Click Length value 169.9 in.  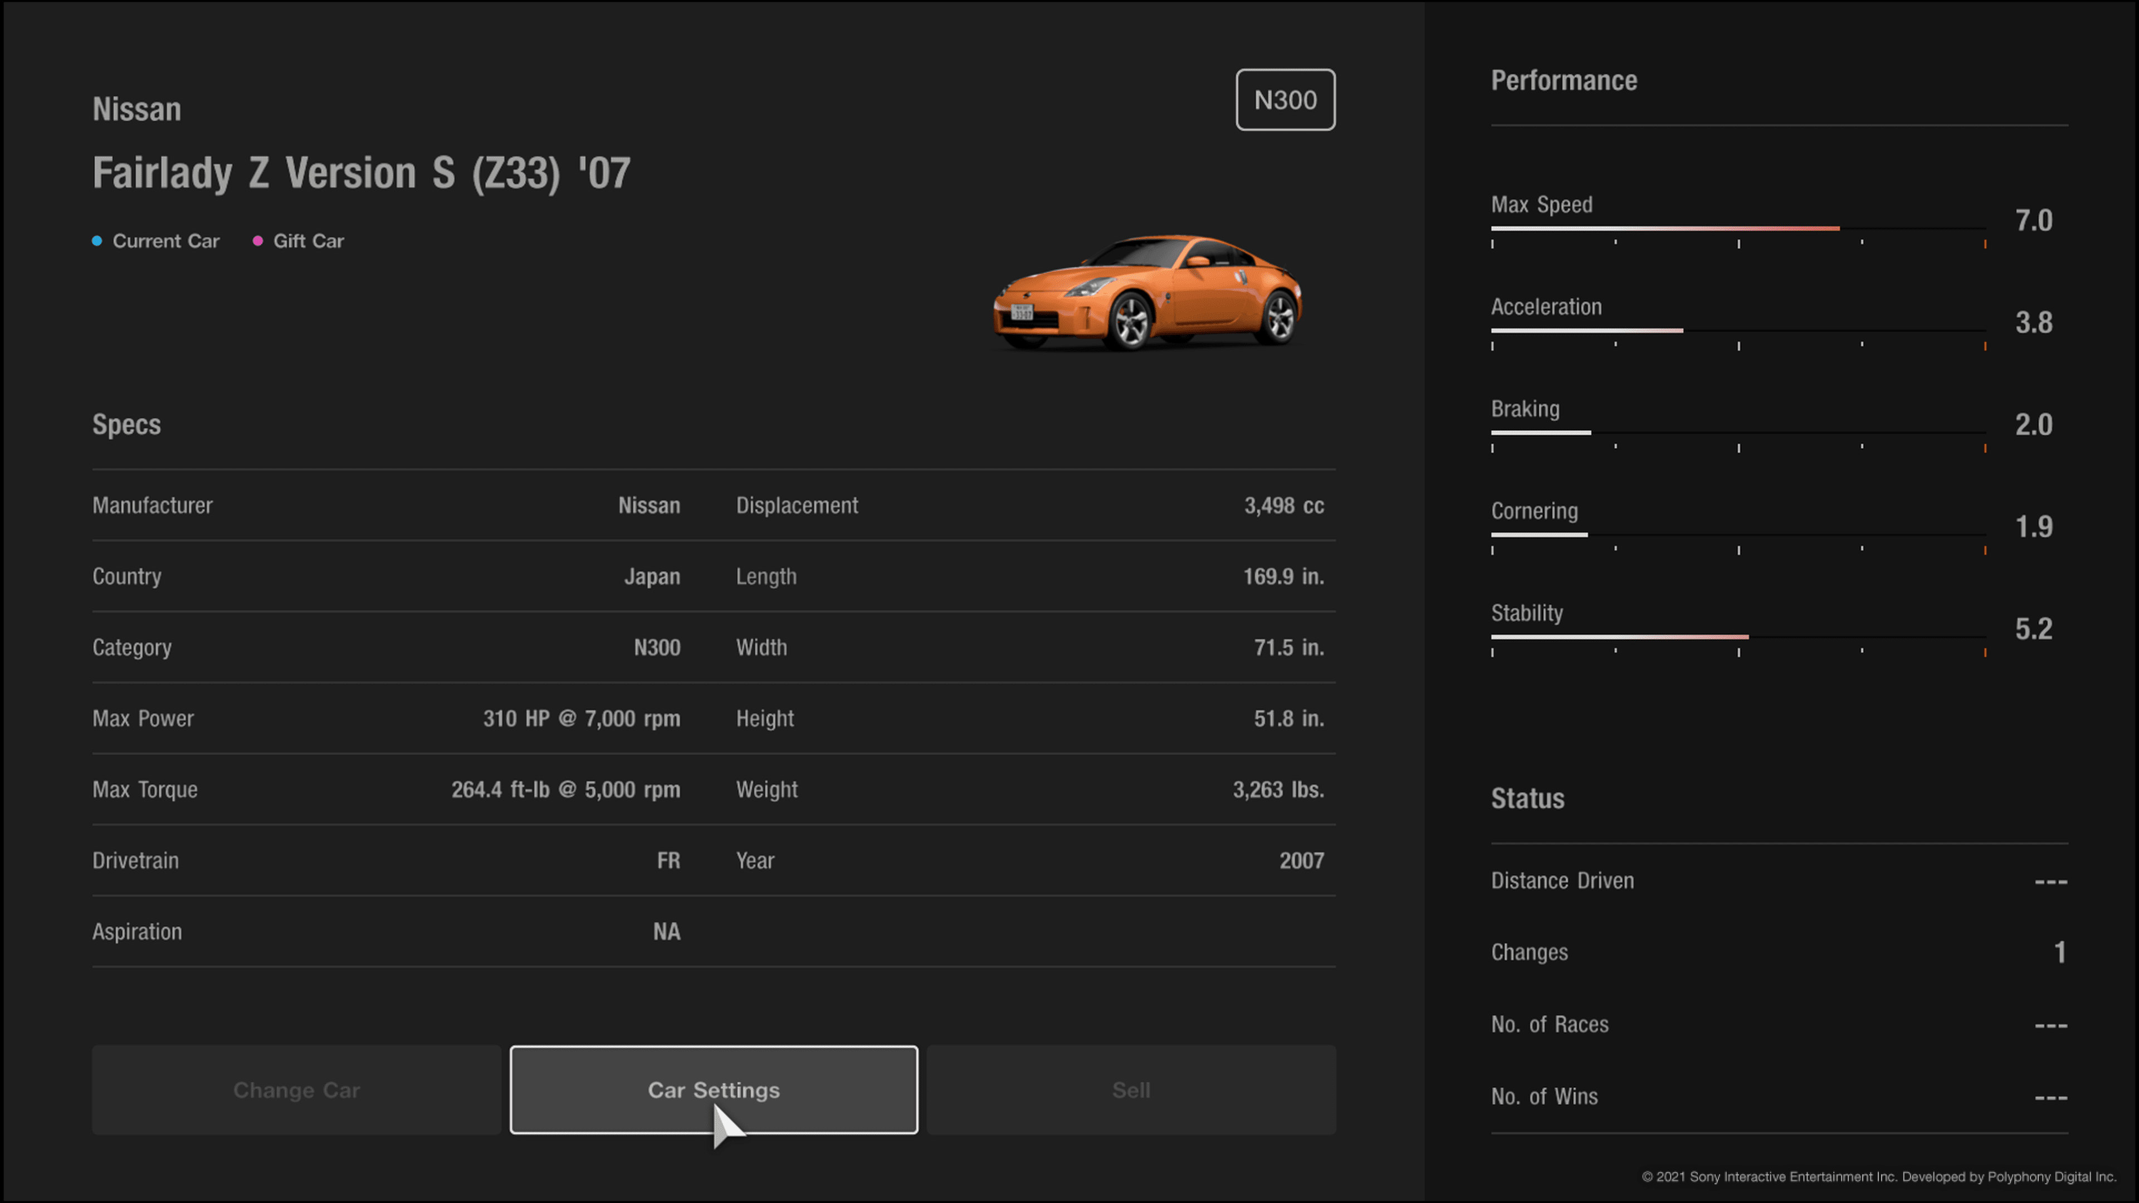pyautogui.click(x=1283, y=577)
